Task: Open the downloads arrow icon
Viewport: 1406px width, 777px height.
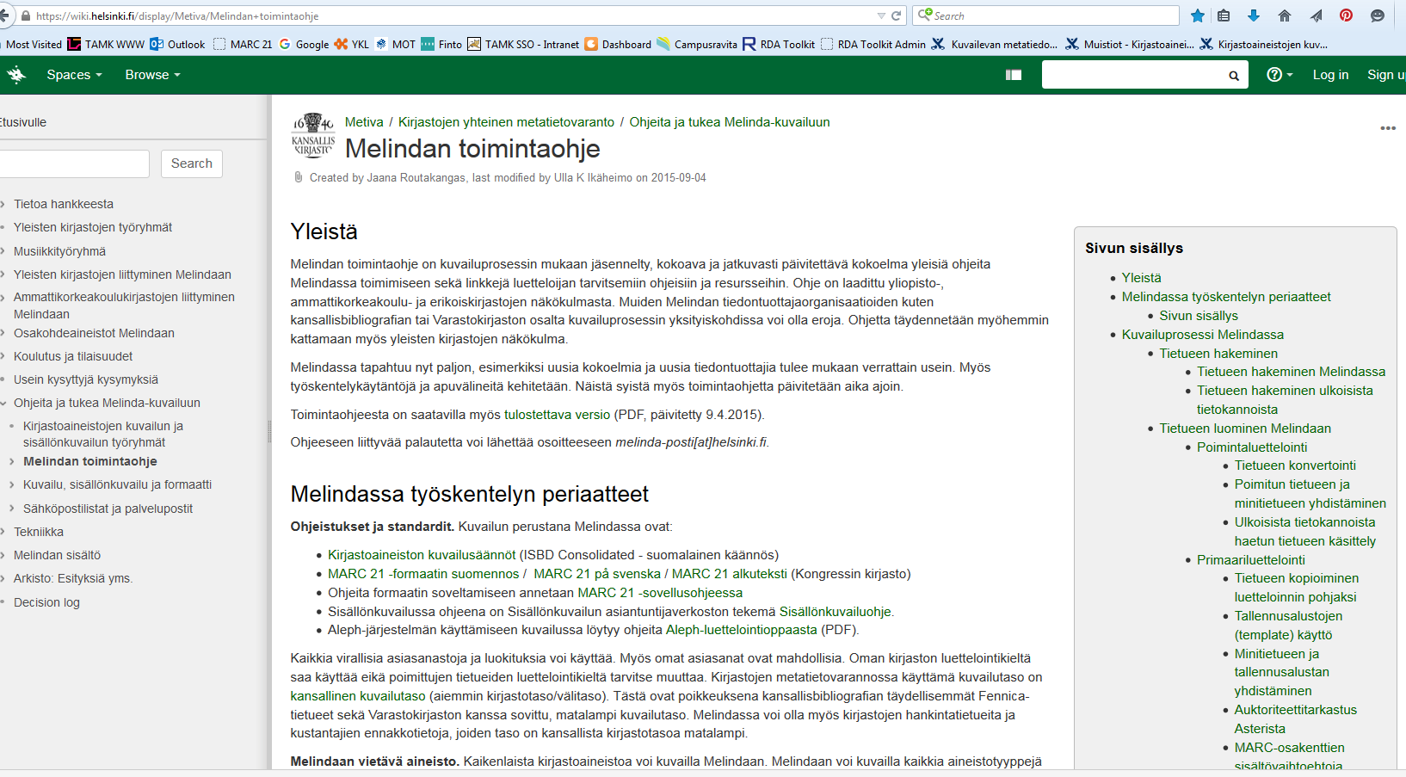Action: 1254,15
